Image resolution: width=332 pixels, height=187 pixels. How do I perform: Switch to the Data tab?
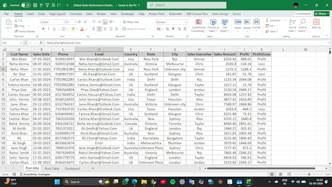[x=89, y=14]
